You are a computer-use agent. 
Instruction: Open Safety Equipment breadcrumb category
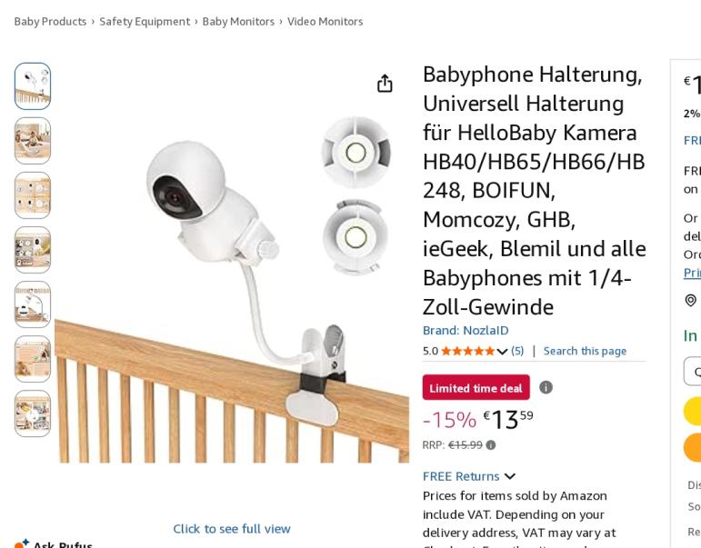pos(145,22)
